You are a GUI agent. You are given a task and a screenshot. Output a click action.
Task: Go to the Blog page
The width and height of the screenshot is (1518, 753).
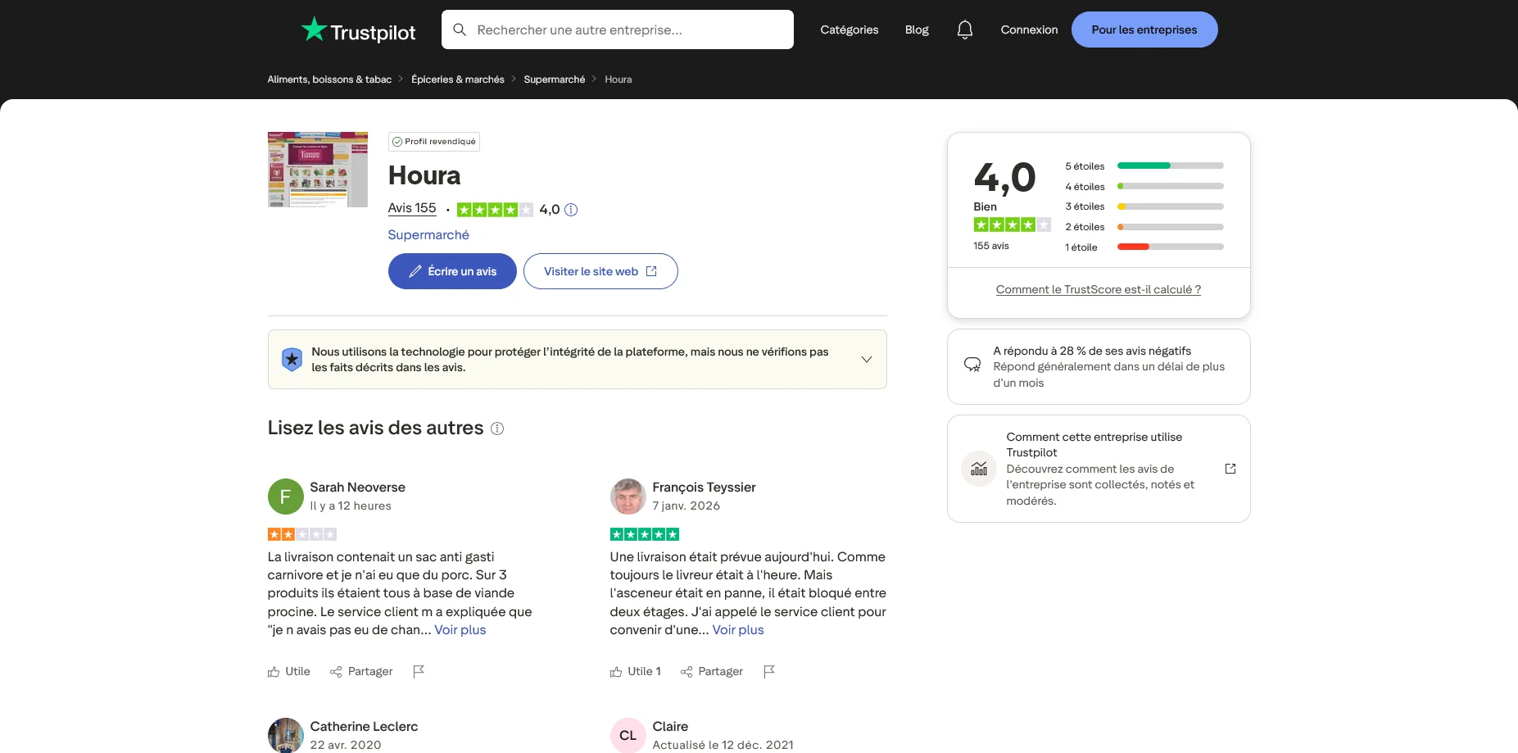click(916, 29)
